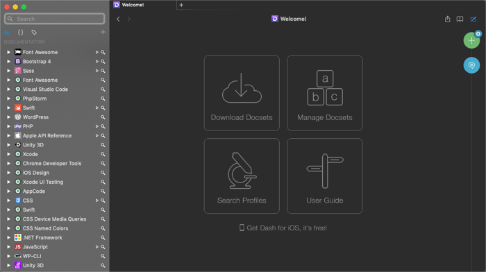Open the blue gear badge settings
The image size is (486, 272).
478,34
